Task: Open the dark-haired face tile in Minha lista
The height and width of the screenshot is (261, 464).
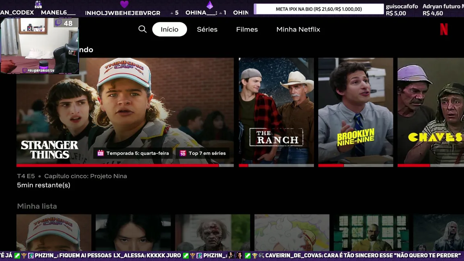Action: [x=133, y=232]
